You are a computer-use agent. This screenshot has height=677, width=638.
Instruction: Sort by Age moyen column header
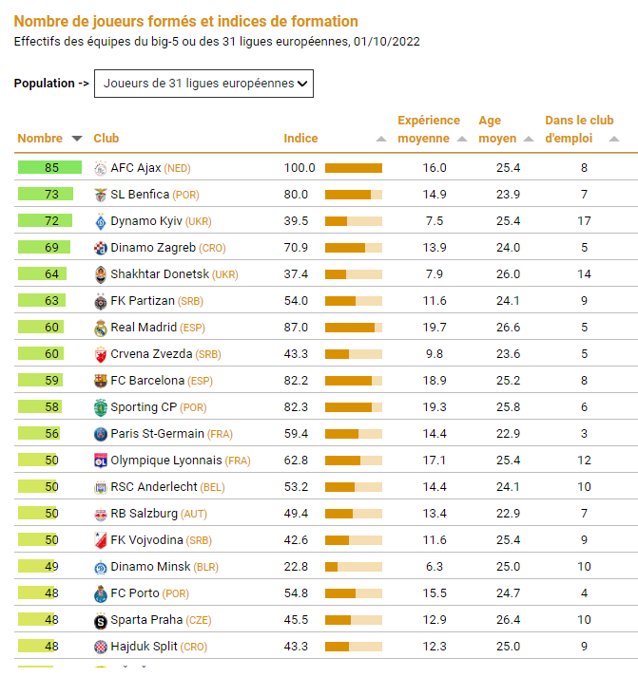(497, 129)
